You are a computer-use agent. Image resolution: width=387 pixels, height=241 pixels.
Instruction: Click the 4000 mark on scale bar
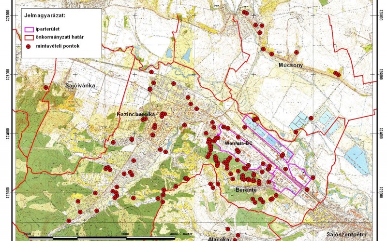173,234
